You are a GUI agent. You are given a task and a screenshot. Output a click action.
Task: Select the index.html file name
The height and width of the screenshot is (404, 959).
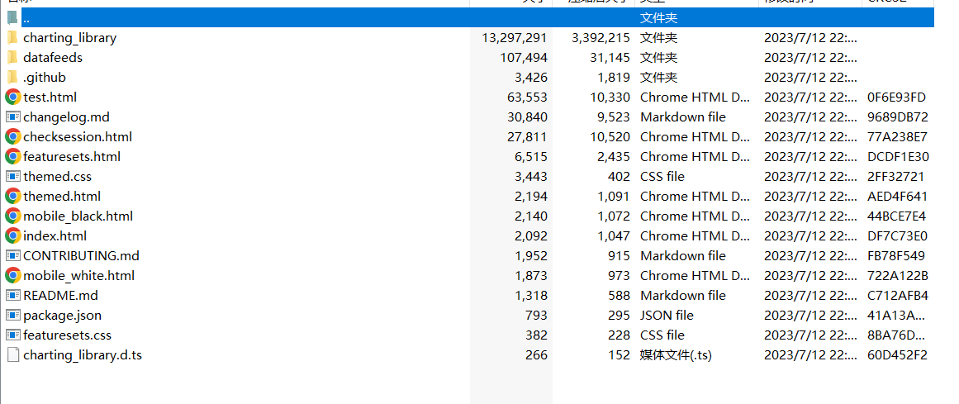click(55, 235)
